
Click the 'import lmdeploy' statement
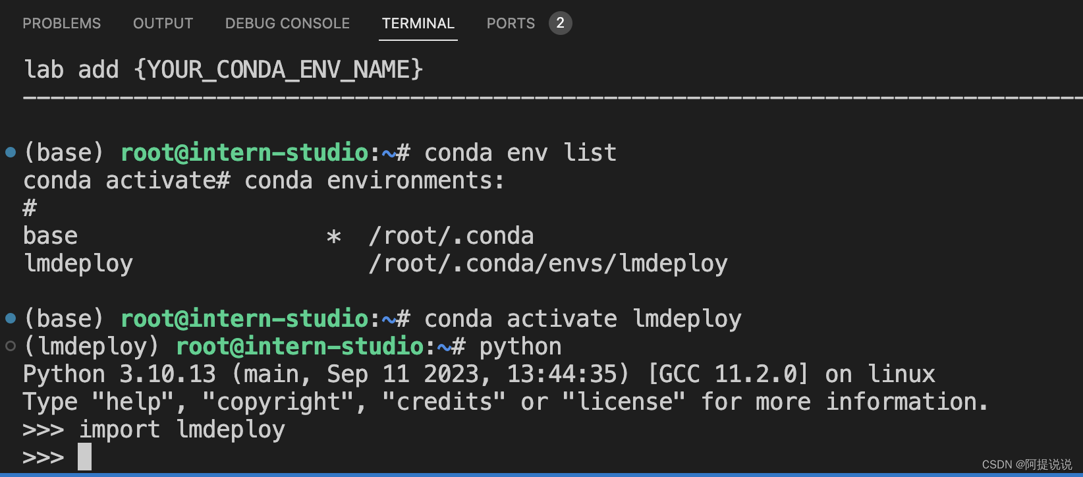coord(182,430)
